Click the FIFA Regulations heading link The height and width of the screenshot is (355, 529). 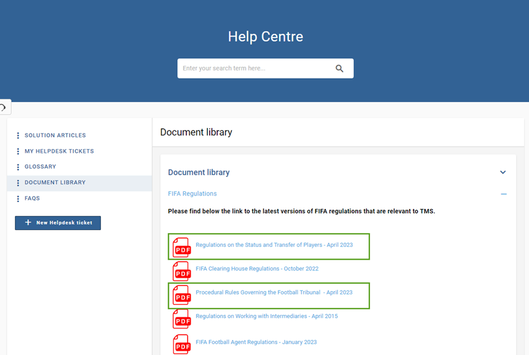192,194
